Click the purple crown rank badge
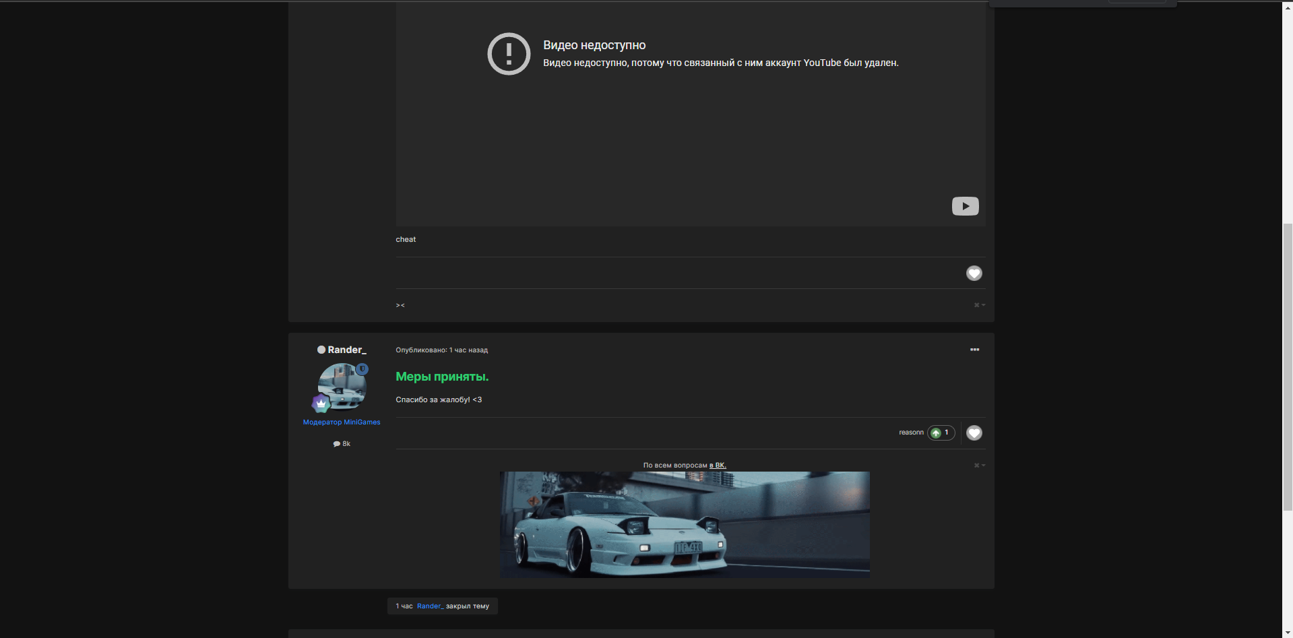This screenshot has height=638, width=1293. [321, 404]
